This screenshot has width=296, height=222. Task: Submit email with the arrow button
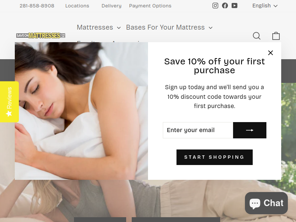tap(249, 130)
